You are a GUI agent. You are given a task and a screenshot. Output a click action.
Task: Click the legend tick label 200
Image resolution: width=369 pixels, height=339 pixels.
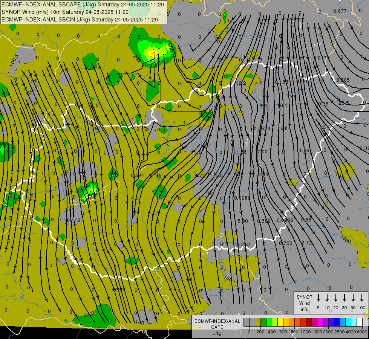[260, 332]
